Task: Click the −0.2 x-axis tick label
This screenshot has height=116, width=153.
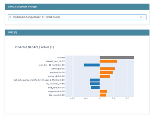Action: pos(72,98)
